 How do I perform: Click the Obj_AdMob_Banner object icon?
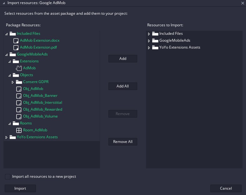coord(19,96)
